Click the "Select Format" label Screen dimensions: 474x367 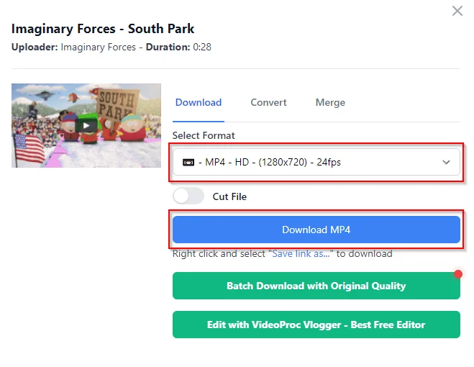coord(204,135)
